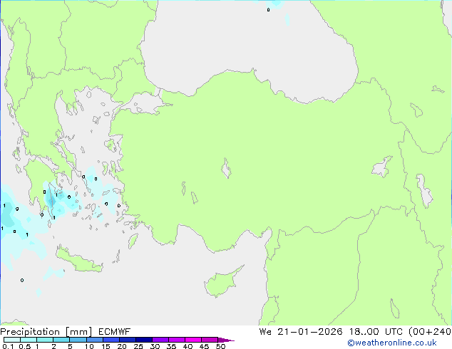Click the 'Precipitation' title text
The height and width of the screenshot is (349, 452).
click(x=30, y=332)
